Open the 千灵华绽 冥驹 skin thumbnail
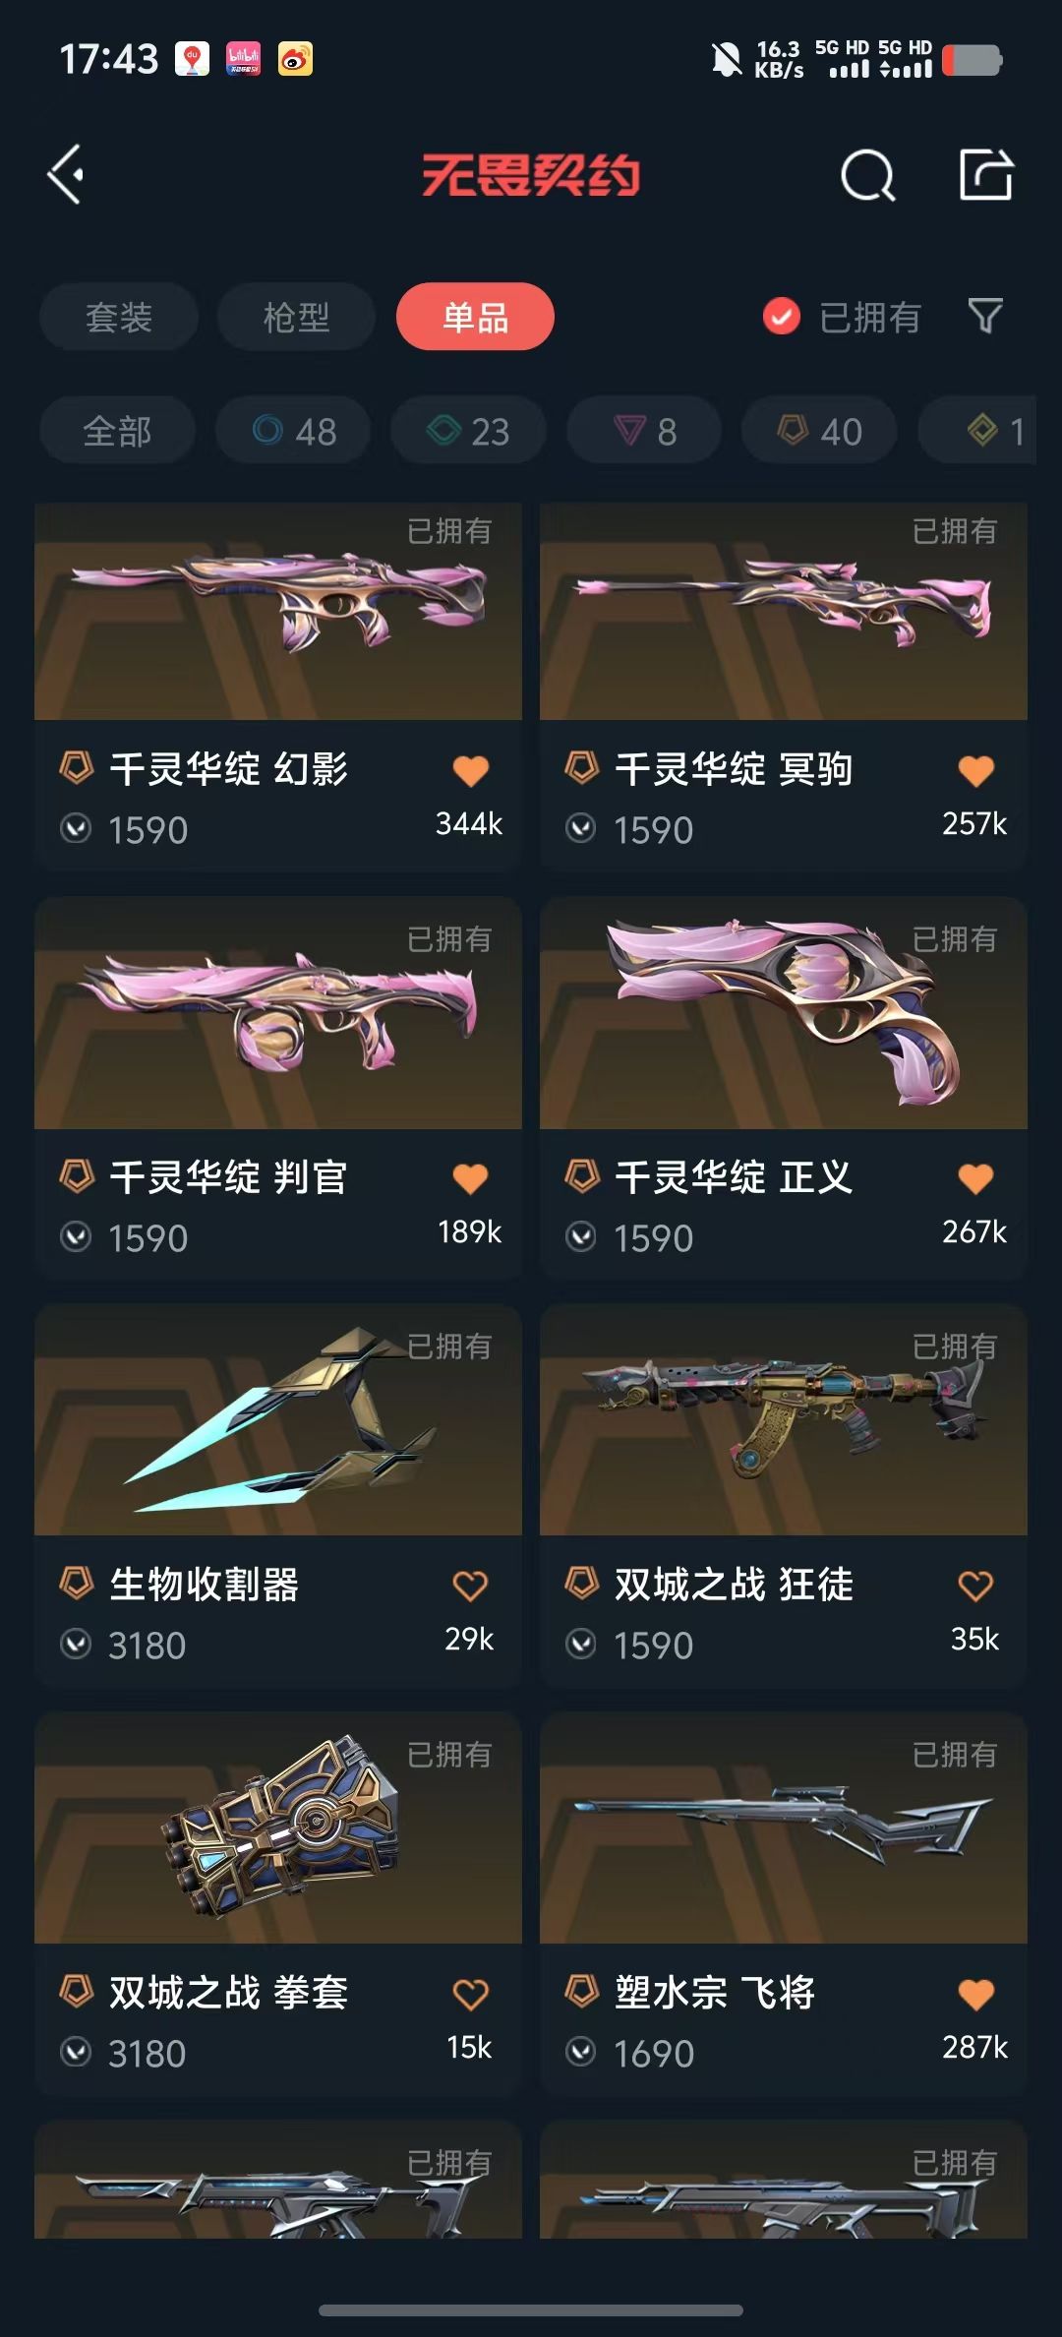This screenshot has width=1062, height=2337. pyautogui.click(x=784, y=611)
